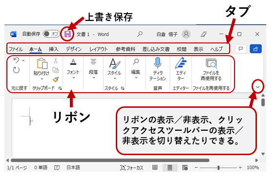
Task: Switch to the 挿入 tab
Action: [x=54, y=49]
